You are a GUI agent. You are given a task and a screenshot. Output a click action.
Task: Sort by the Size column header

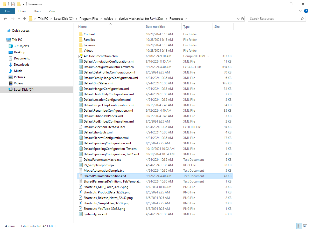[217, 27]
